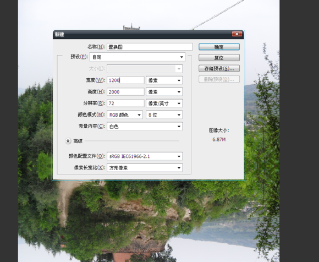
Task: Close the 新建 dialog window
Action: [x=237, y=34]
